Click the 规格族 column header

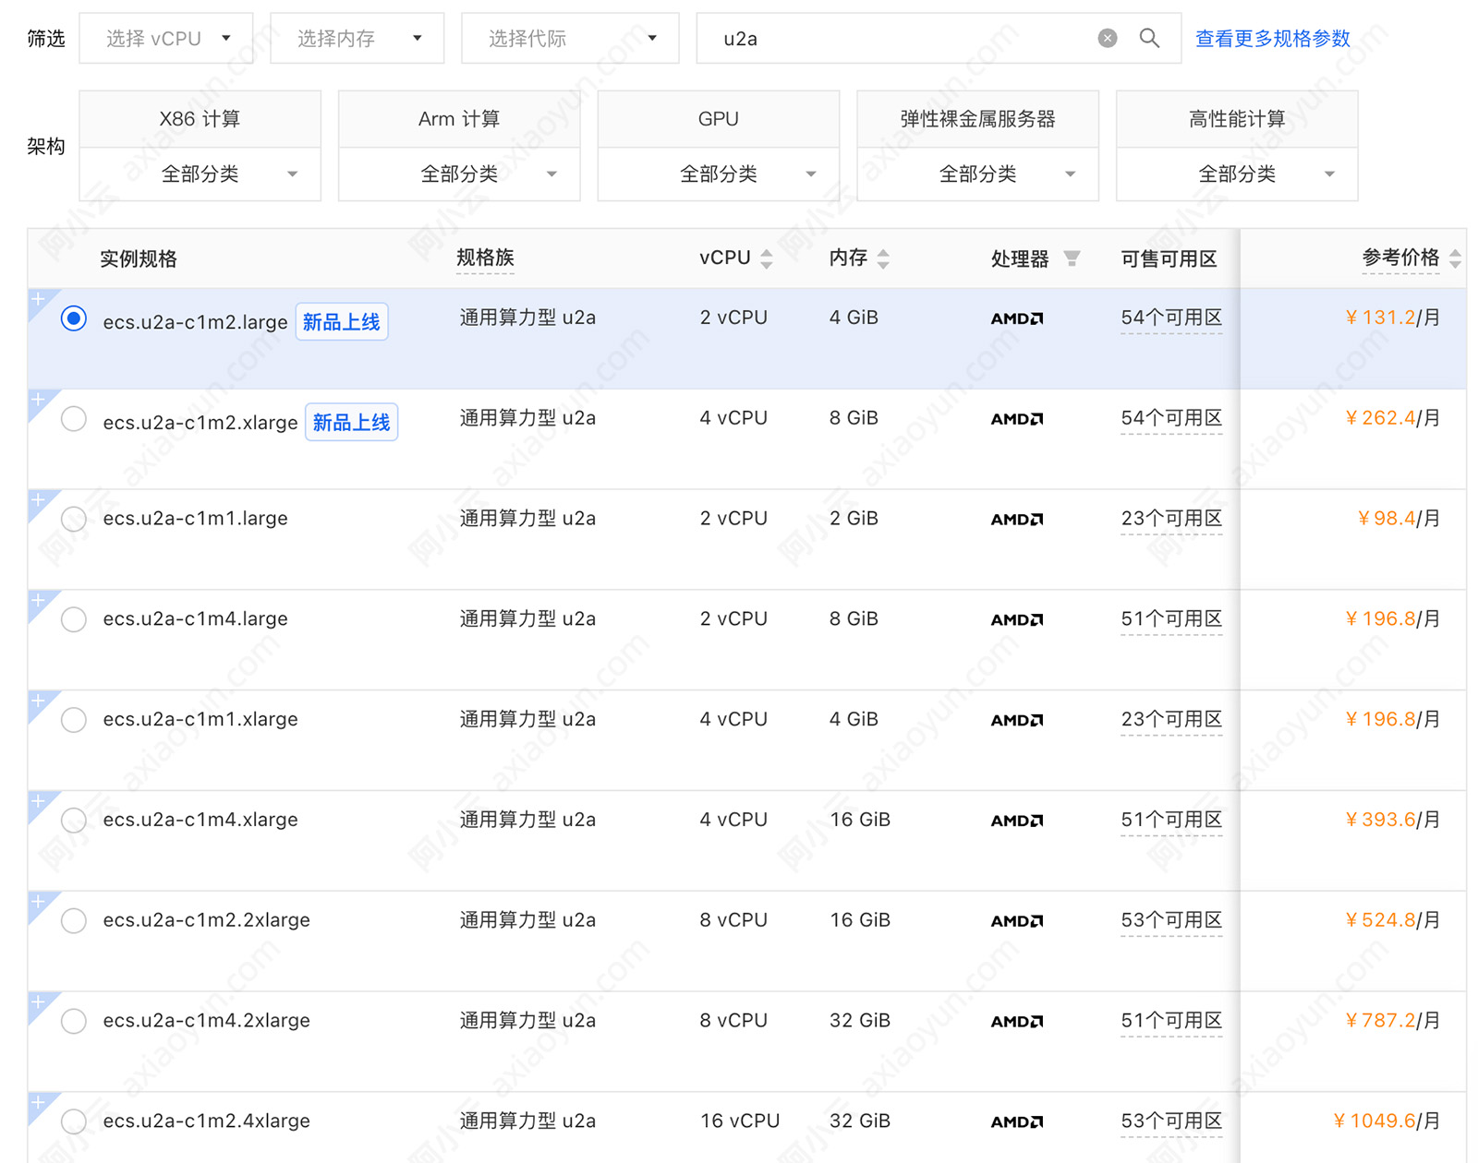coord(485,258)
